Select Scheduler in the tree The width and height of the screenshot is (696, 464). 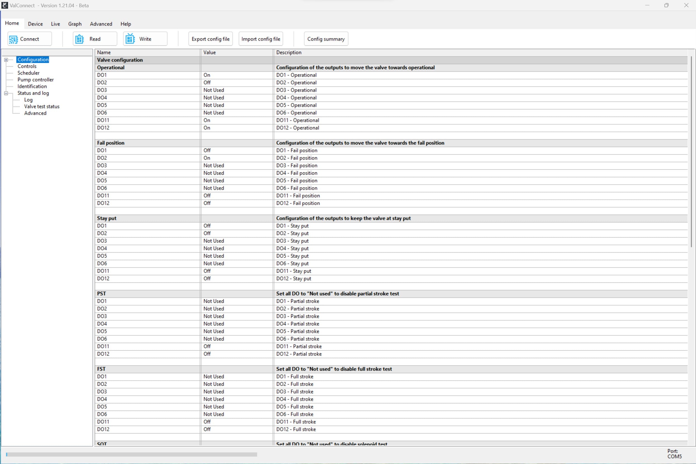(28, 73)
